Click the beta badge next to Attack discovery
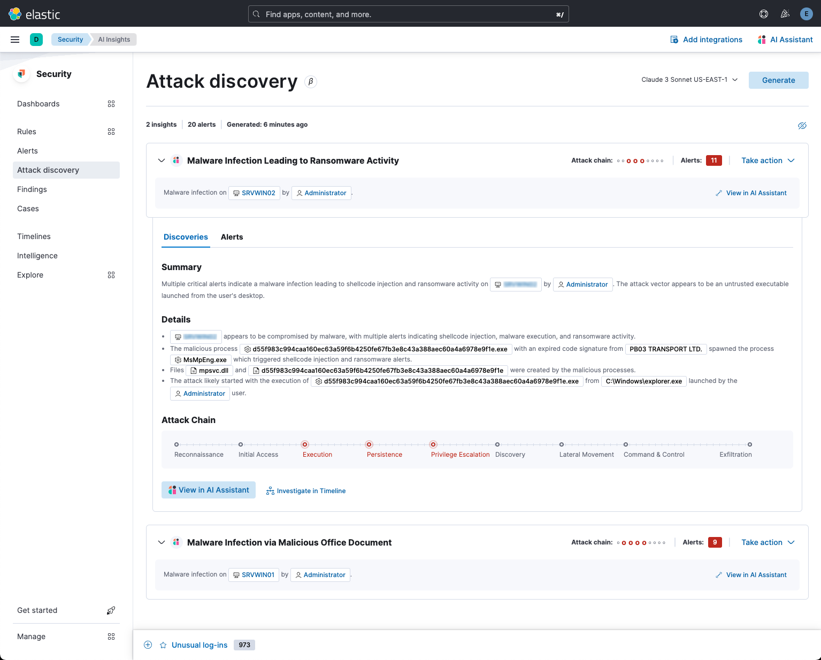Viewport: 821px width, 660px height. click(x=311, y=82)
